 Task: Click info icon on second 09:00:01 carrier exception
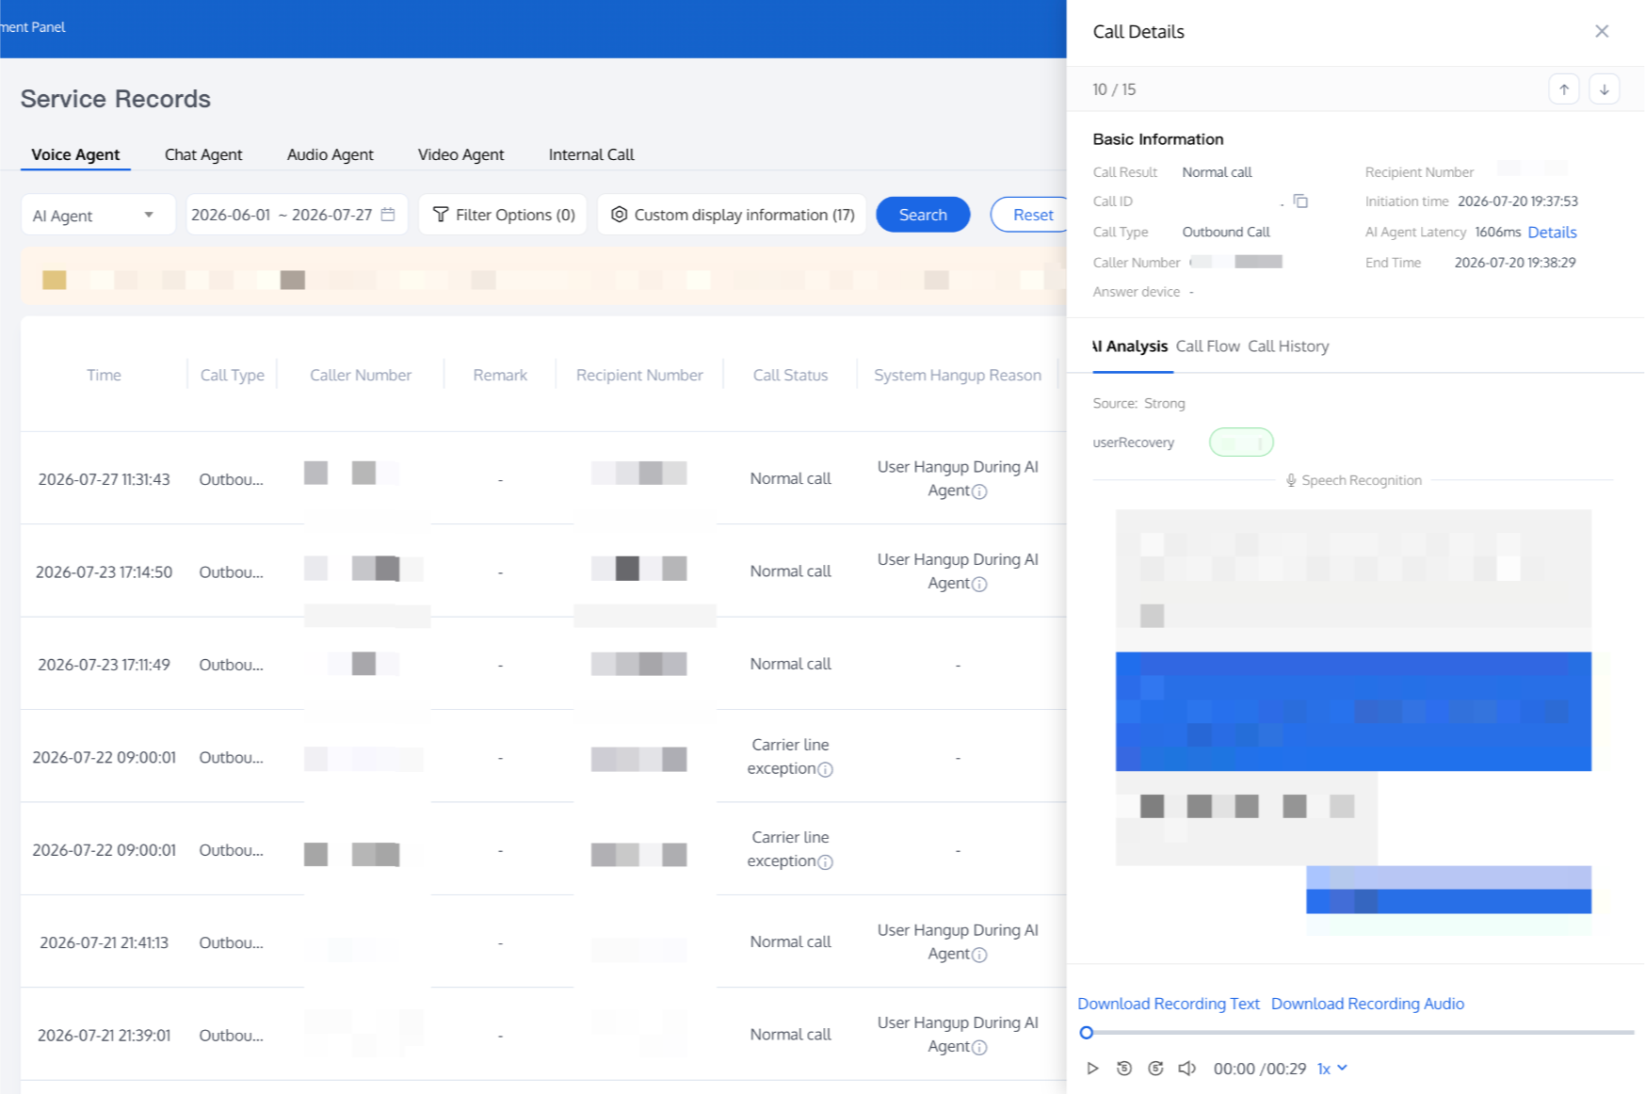(825, 861)
